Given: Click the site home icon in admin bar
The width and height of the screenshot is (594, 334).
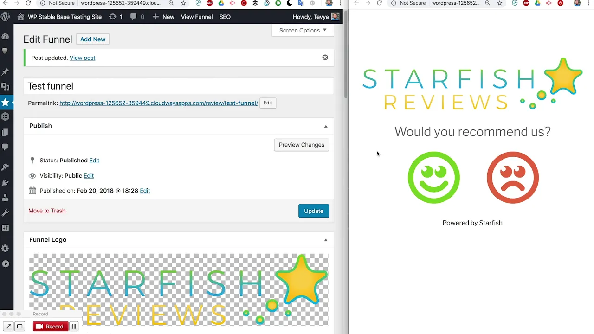Looking at the screenshot, I should pyautogui.click(x=20, y=17).
